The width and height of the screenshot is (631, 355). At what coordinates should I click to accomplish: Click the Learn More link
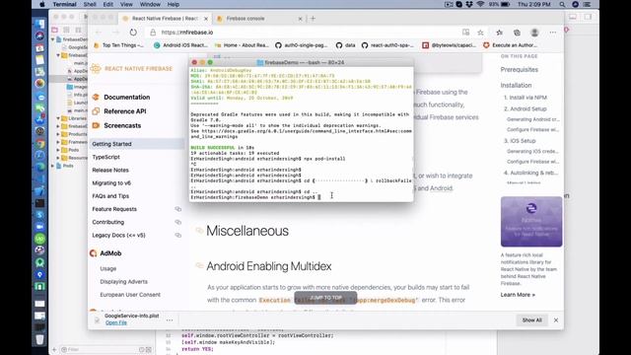tap(518, 295)
